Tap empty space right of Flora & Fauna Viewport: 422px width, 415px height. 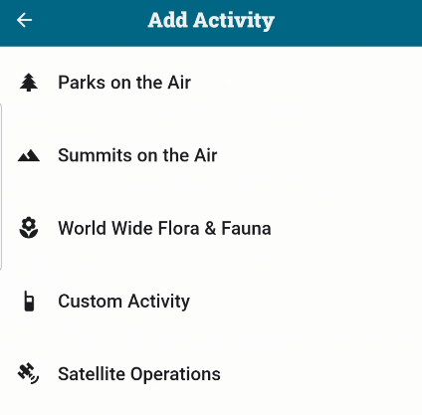tap(346, 228)
